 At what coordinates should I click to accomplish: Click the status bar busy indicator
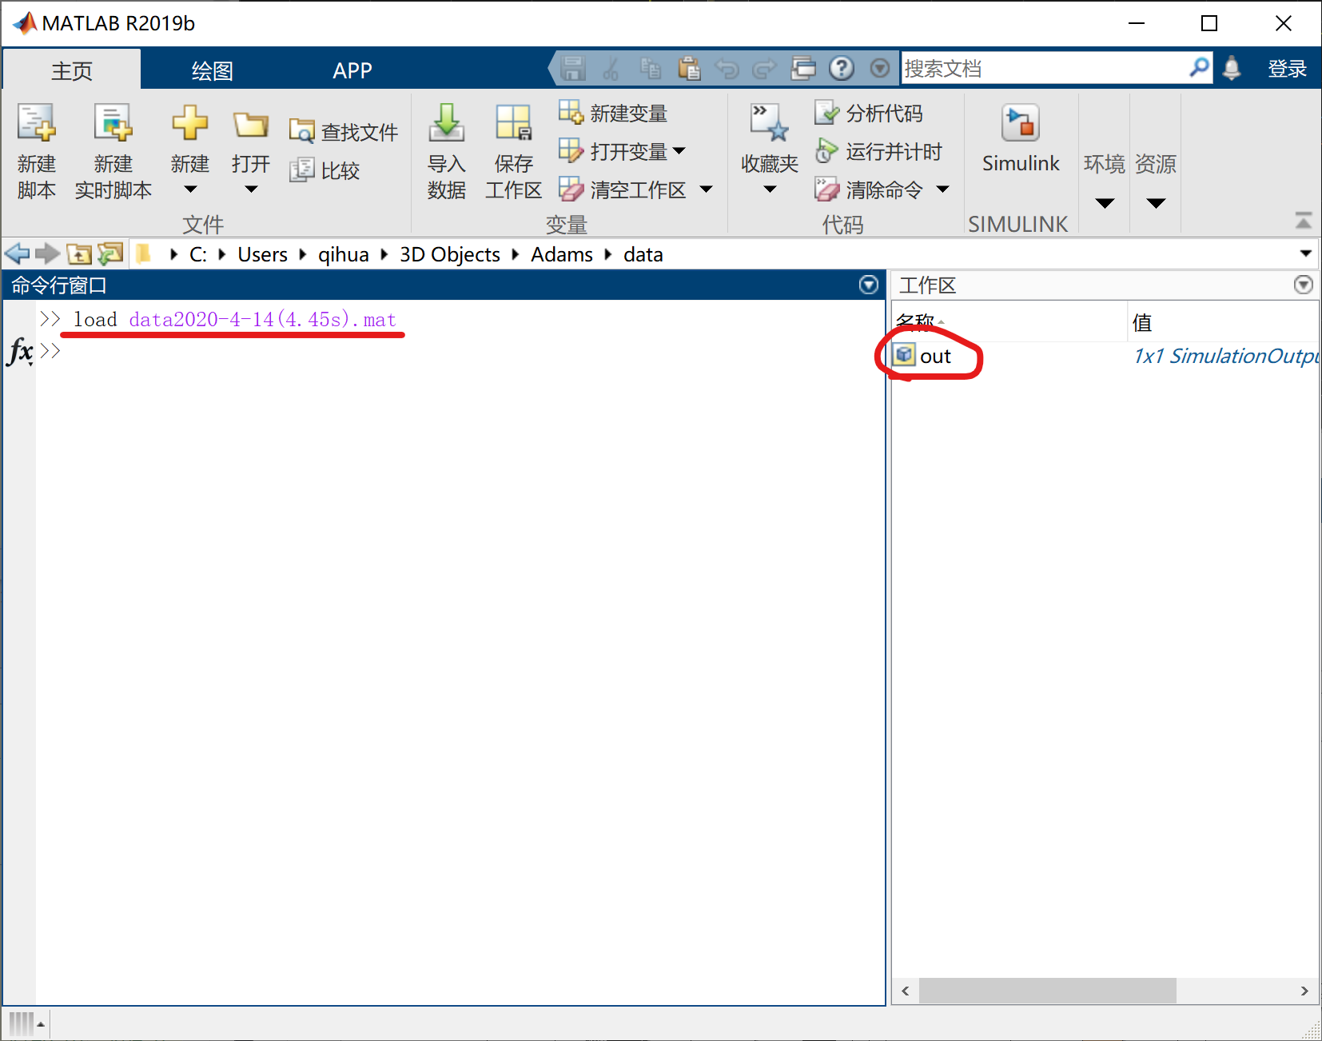coord(22,1023)
